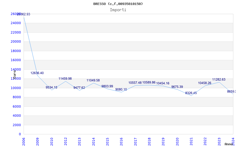The width and height of the screenshot is (236, 147).
Task: Click the Anno axis title
Action: tap(229, 144)
